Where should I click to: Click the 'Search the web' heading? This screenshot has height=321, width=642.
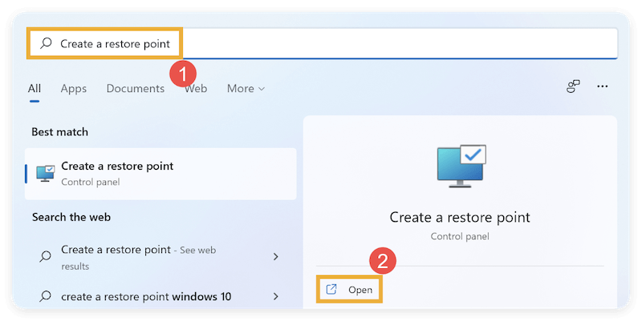click(71, 217)
